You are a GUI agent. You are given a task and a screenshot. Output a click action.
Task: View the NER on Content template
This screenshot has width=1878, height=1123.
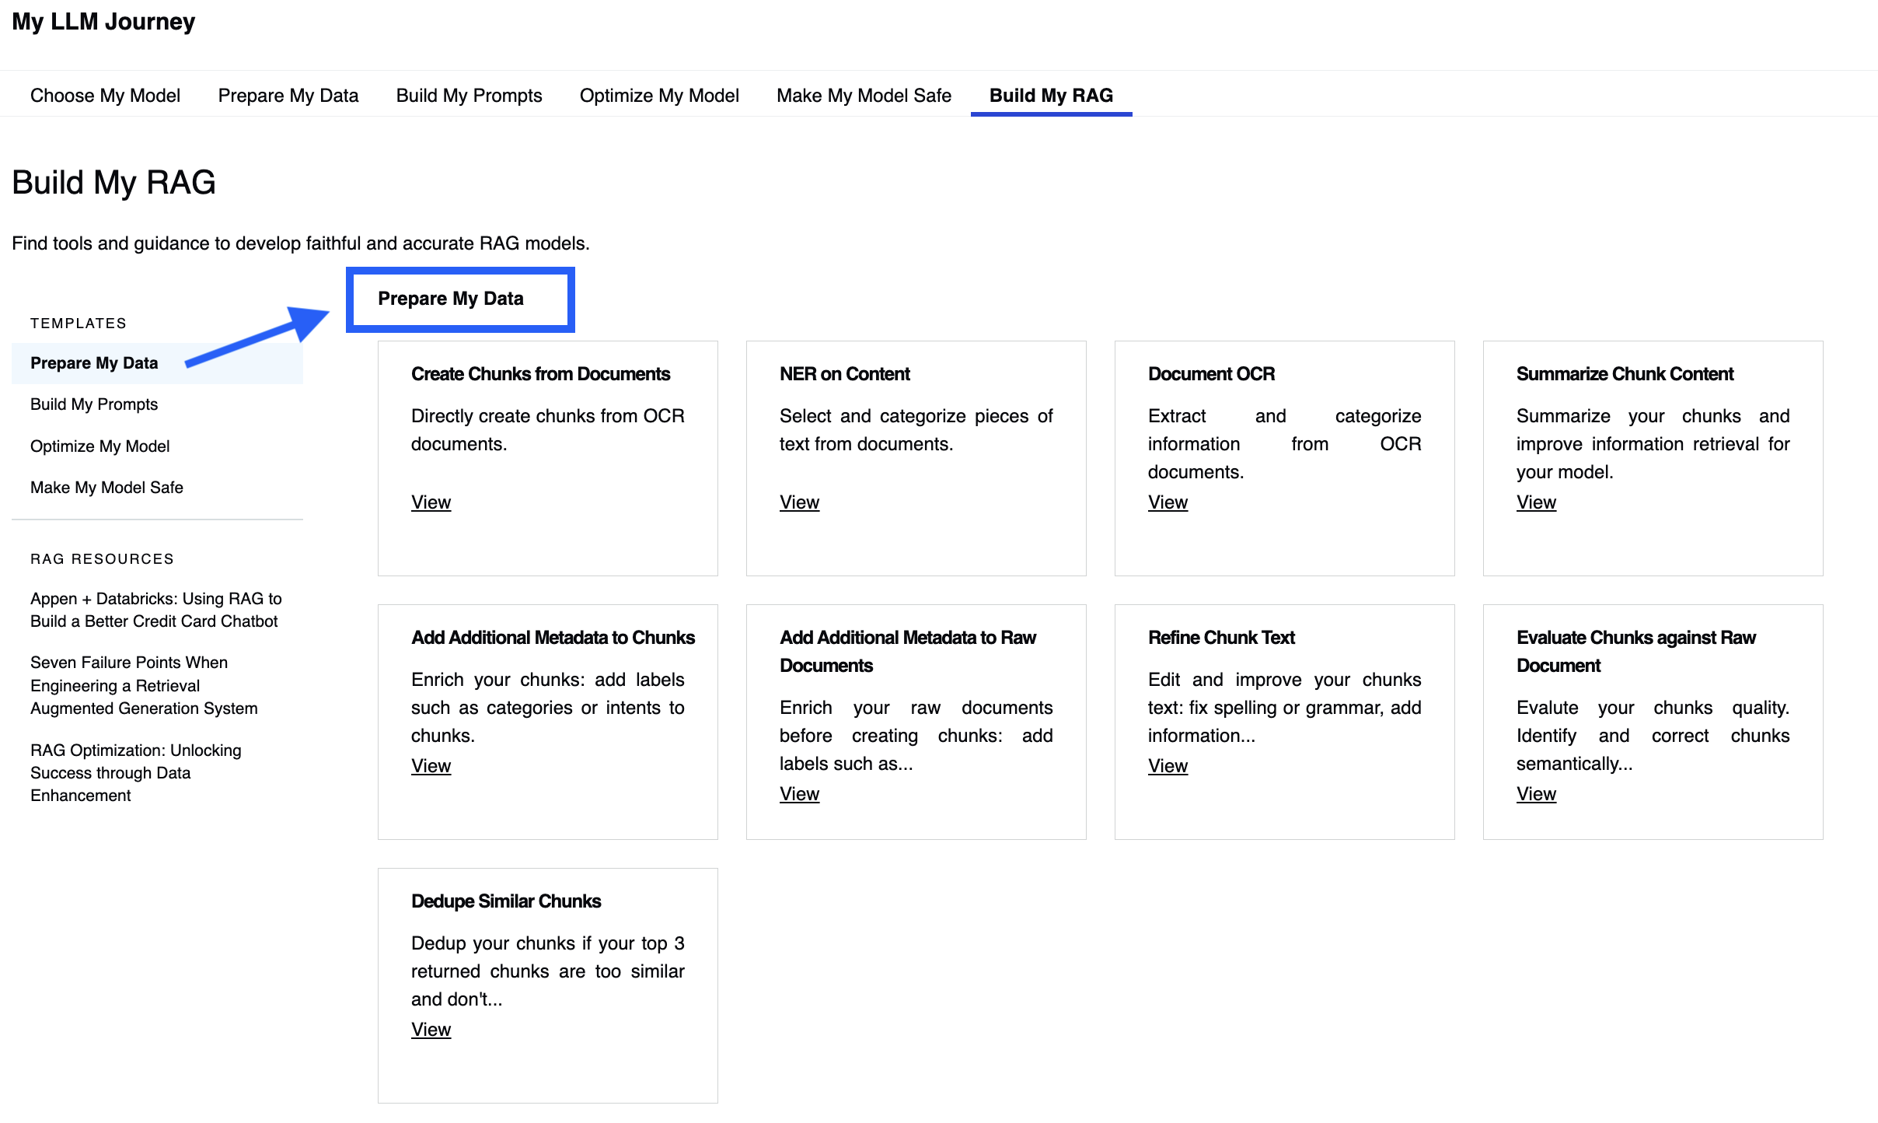[x=799, y=502]
